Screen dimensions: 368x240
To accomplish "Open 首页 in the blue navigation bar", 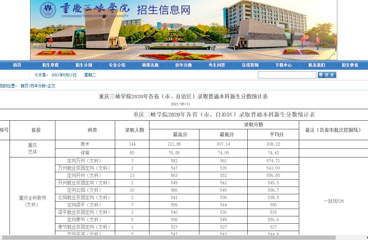I will click(x=17, y=65).
